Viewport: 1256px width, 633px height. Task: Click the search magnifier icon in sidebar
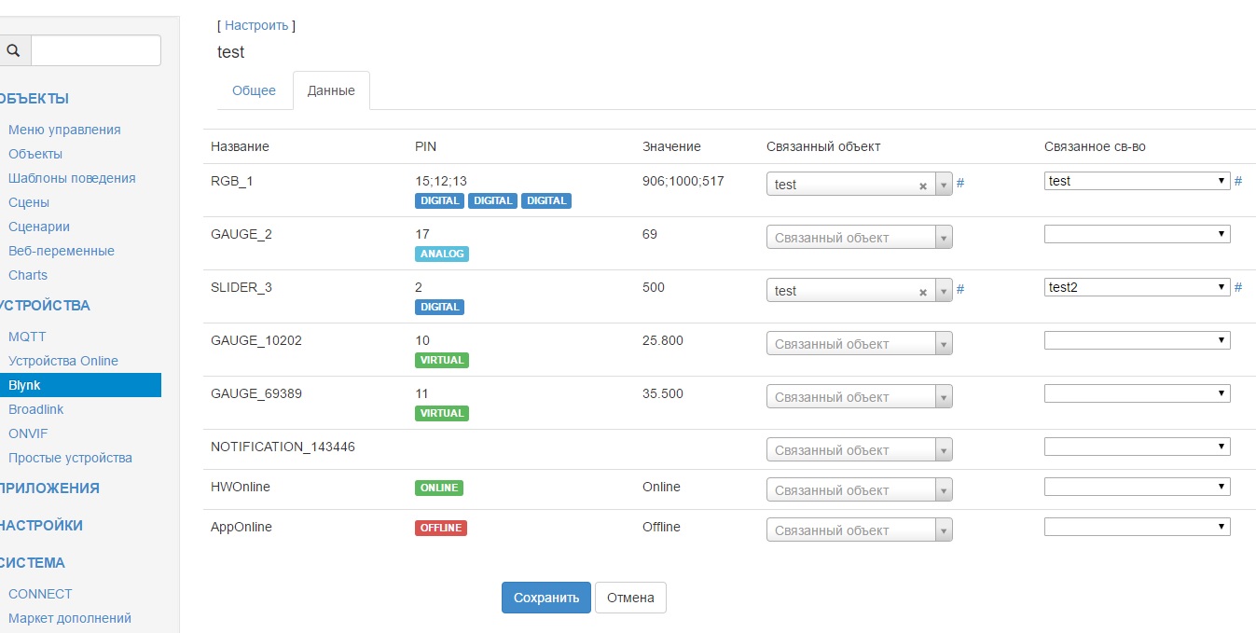pos(13,50)
